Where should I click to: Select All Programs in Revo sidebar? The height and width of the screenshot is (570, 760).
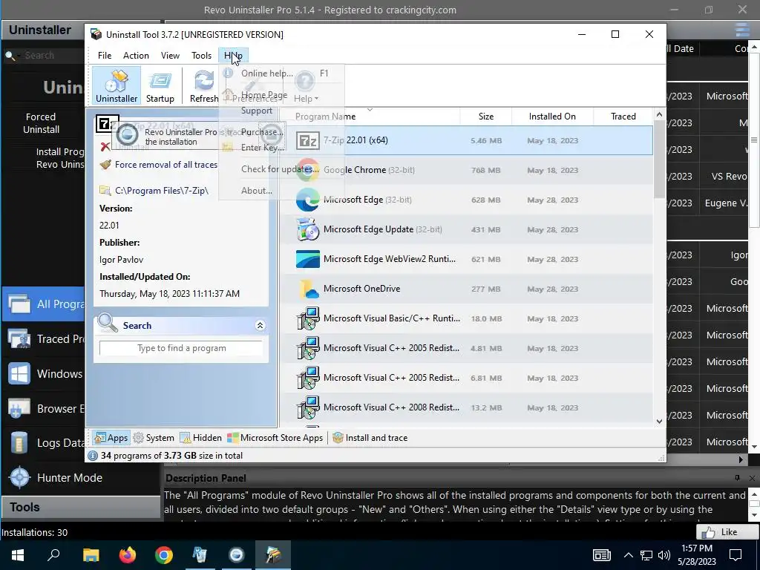click(x=44, y=304)
